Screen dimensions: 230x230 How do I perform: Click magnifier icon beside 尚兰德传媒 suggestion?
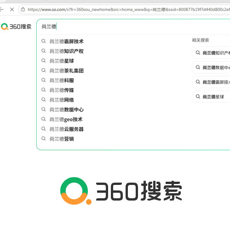click(x=44, y=90)
